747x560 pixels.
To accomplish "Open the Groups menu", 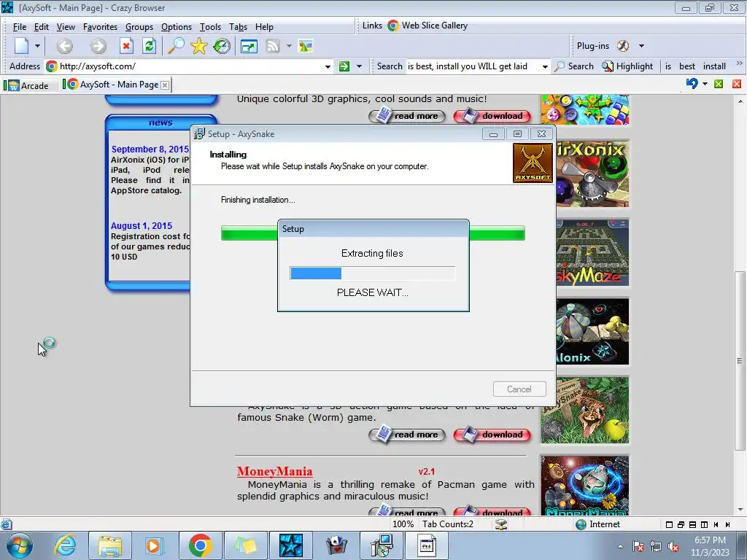I will click(139, 27).
